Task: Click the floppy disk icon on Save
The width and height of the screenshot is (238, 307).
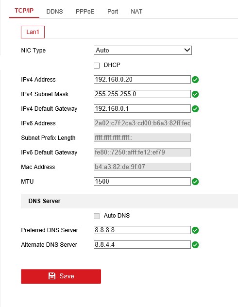Action: coord(52,276)
